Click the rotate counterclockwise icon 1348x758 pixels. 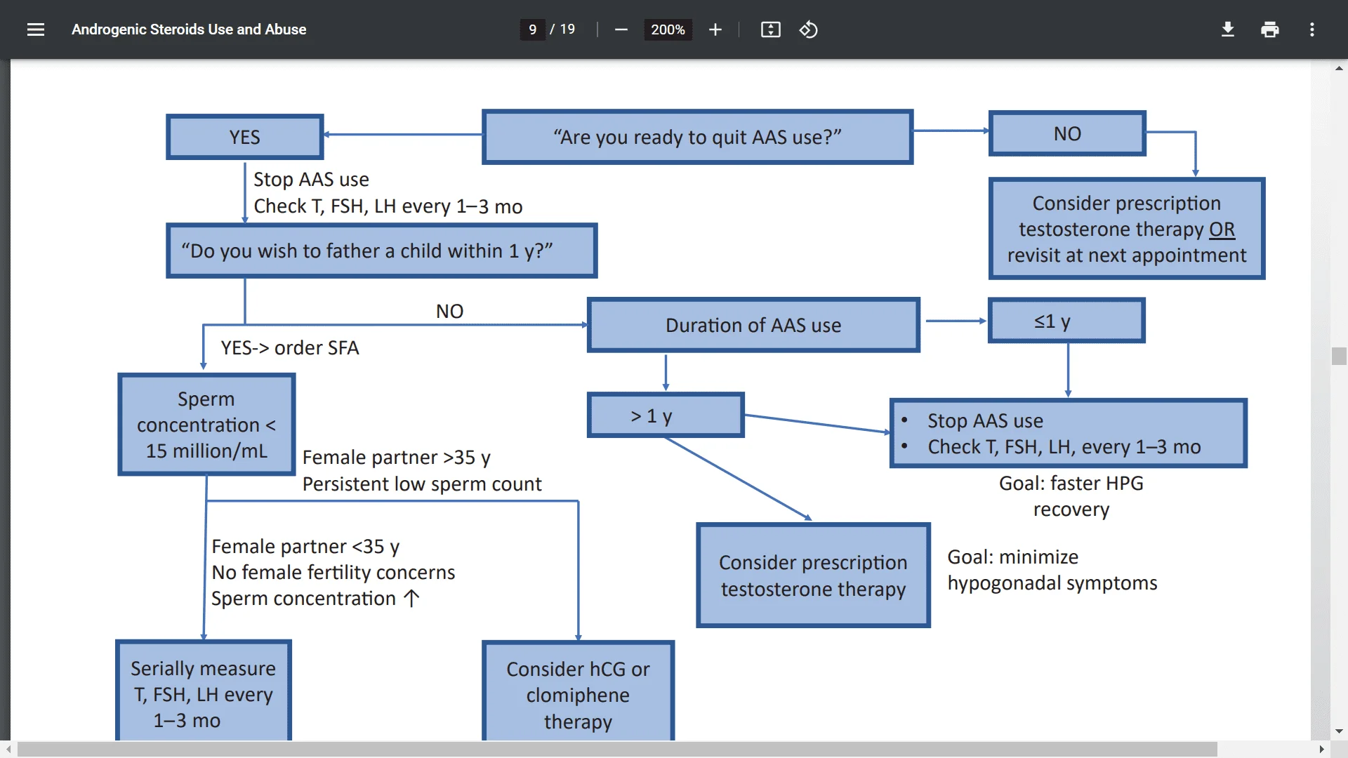(808, 29)
